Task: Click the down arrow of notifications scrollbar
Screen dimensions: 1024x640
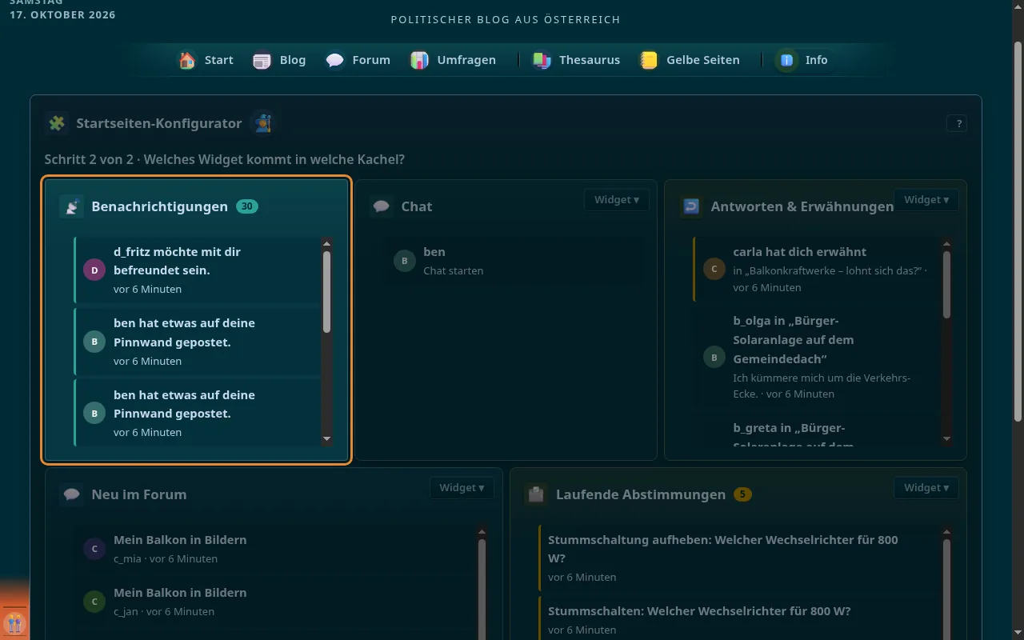Action: click(326, 439)
